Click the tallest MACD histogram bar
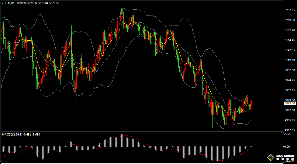The image size is (297, 164). point(123,140)
